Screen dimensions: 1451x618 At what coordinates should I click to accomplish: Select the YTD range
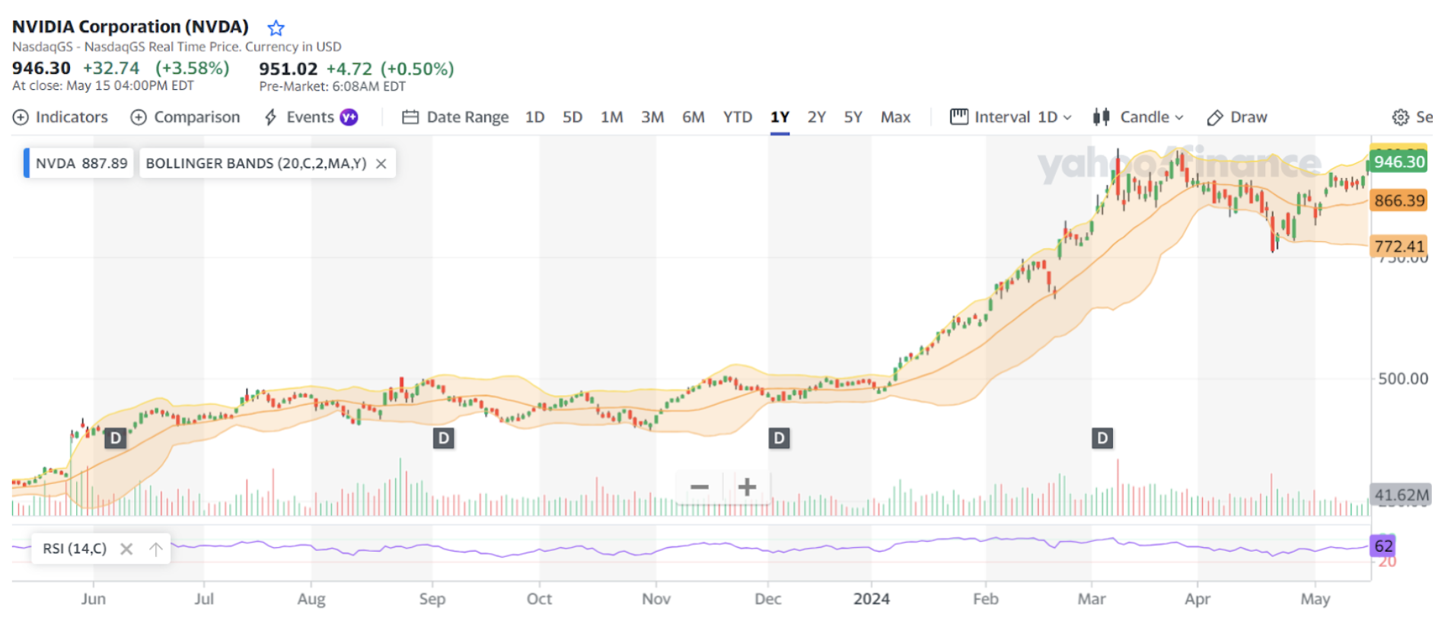click(x=737, y=117)
